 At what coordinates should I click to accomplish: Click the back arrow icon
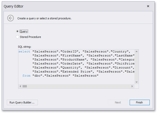(10, 18)
